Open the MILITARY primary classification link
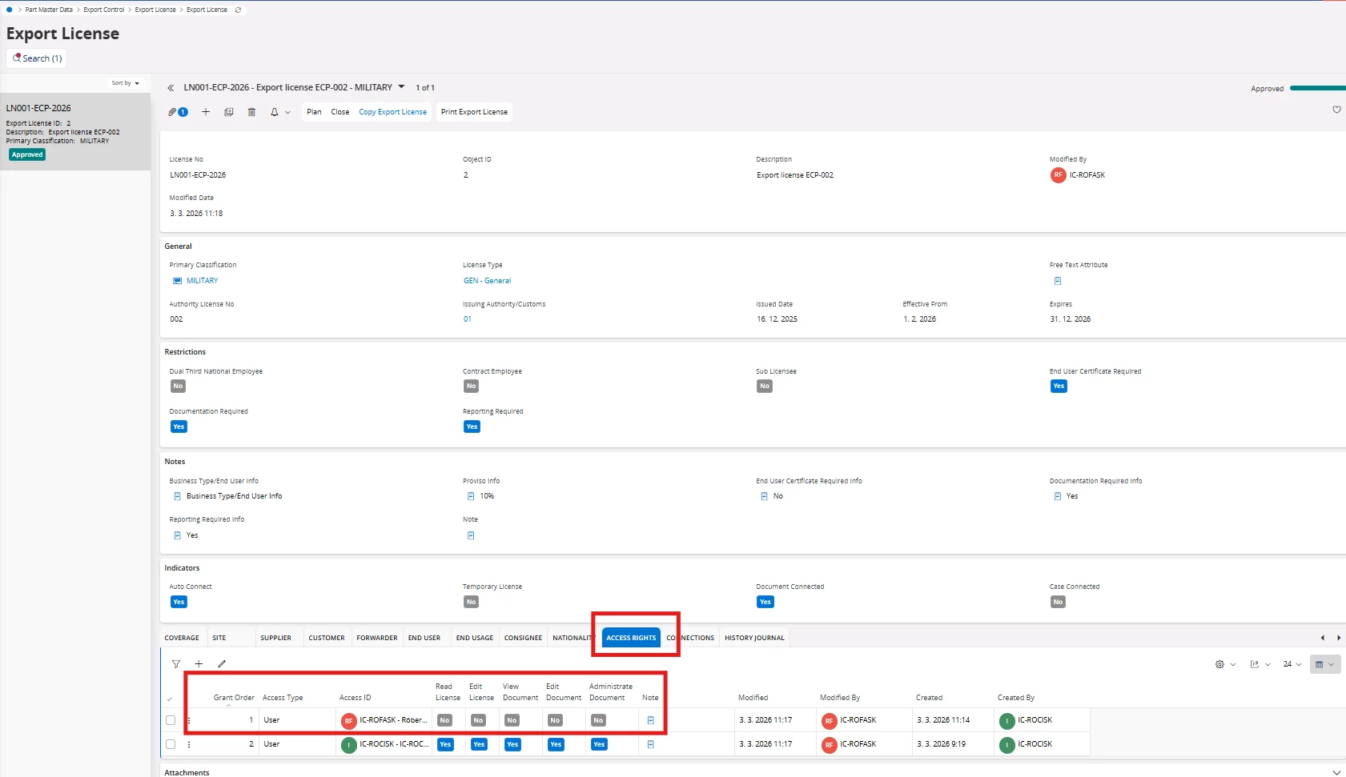Image resolution: width=1346 pixels, height=777 pixels. [x=202, y=281]
